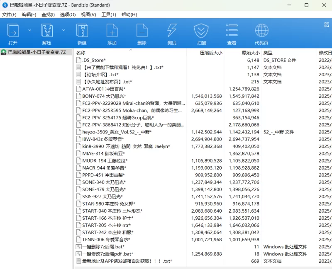
Task: Click the 查看 (View) list icon
Action: tap(232, 32)
